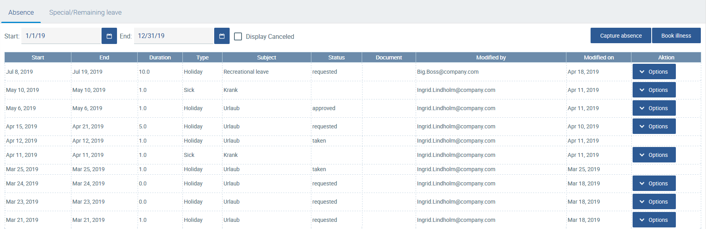
Task: Sort table by the Duration column header
Action: coord(160,57)
